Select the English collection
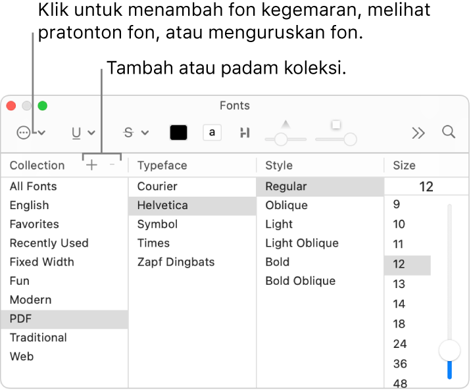 [64, 205]
